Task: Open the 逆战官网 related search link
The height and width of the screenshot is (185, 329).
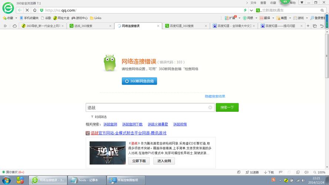Action: tap(110, 124)
